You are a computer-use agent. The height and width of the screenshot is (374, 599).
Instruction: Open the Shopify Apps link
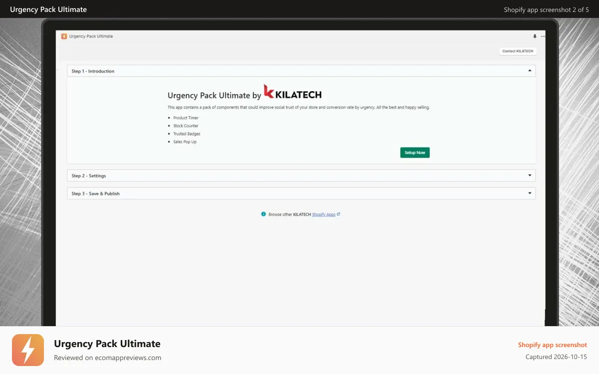click(323, 214)
